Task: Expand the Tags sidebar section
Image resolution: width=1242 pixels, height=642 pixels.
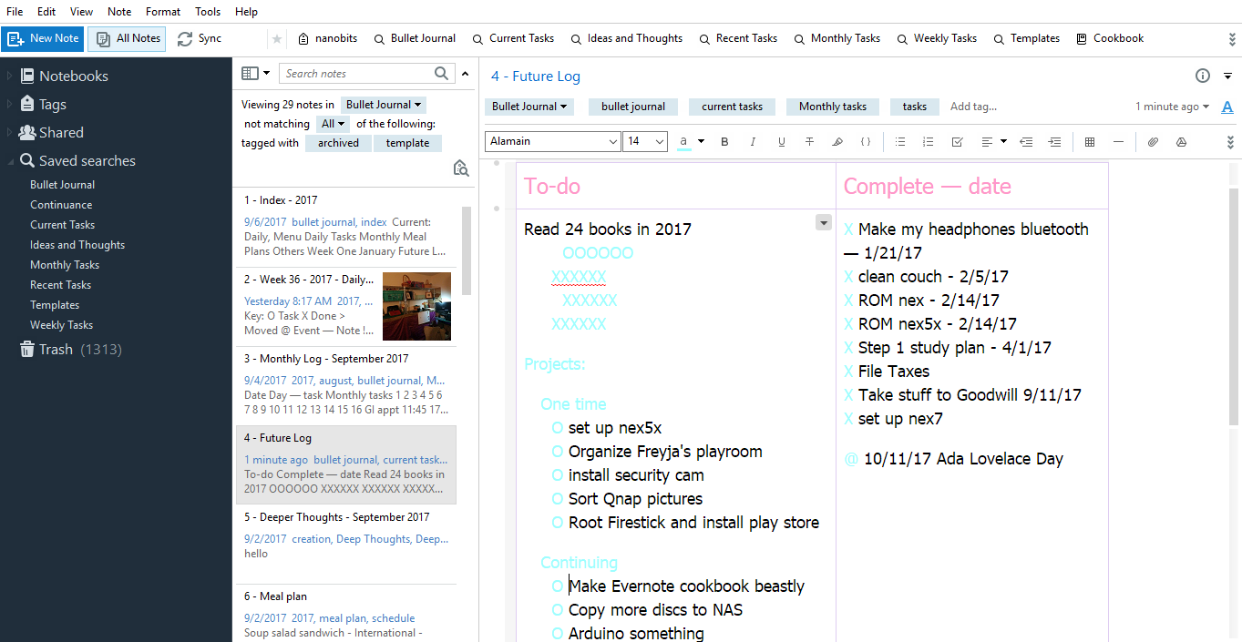Action: (x=10, y=105)
